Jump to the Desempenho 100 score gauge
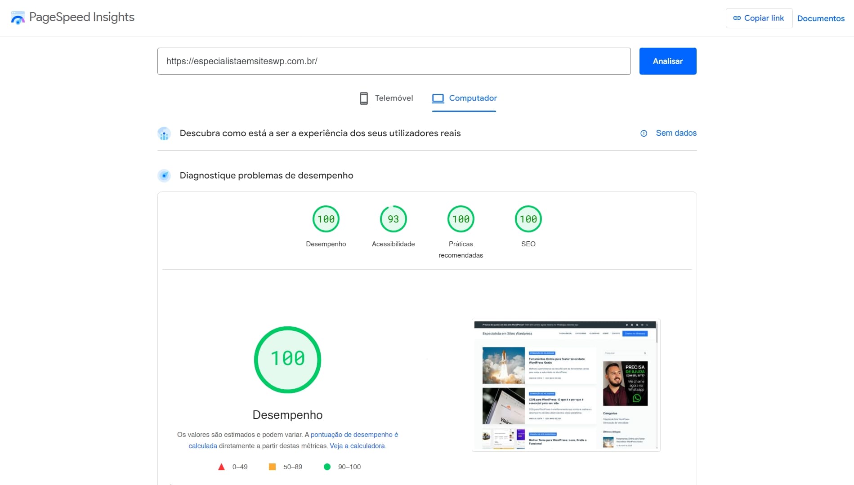 [326, 219]
